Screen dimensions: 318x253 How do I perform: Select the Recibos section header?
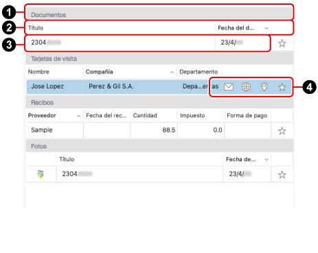point(159,102)
